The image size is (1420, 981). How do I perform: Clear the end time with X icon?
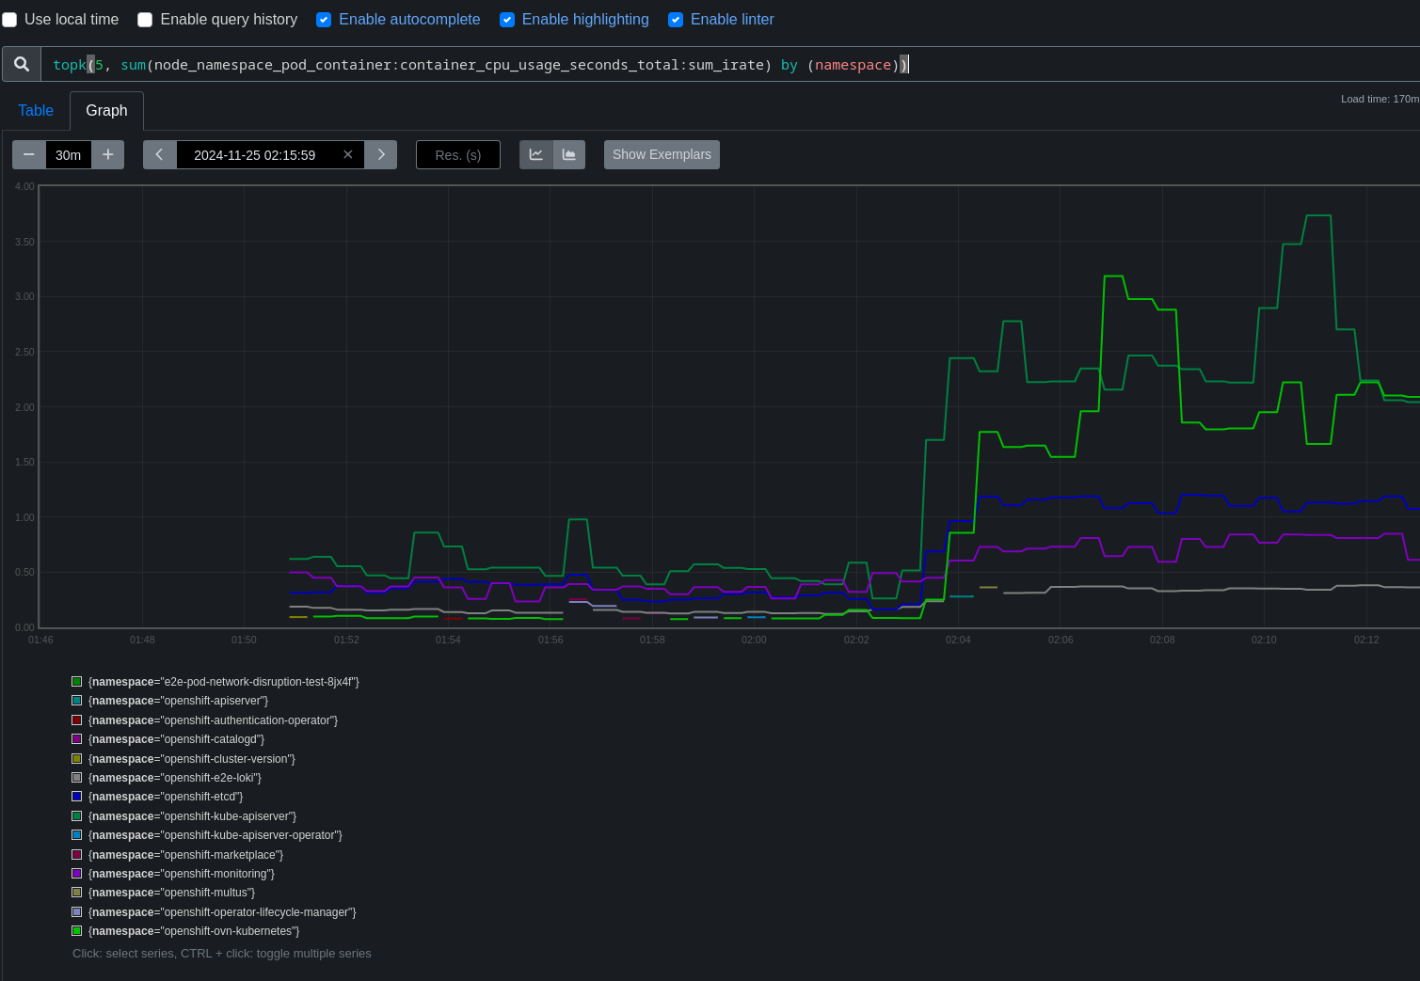pyautogui.click(x=348, y=155)
